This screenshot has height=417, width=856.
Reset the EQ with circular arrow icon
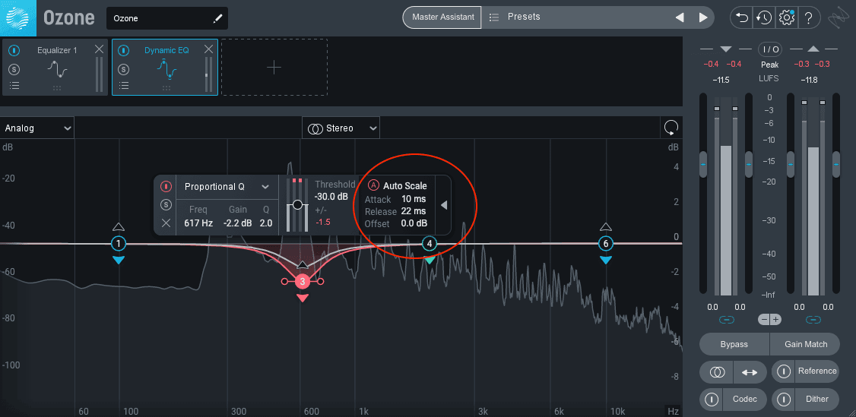[671, 128]
